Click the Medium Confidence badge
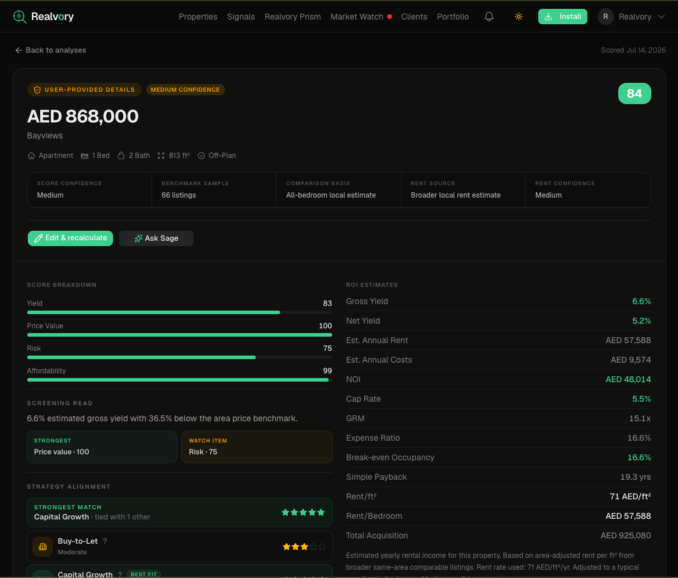Viewport: 678px width, 578px height. coord(185,89)
